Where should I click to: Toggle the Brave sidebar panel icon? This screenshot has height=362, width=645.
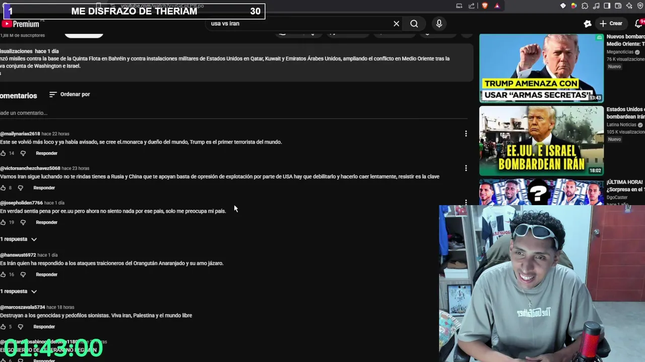[x=607, y=6]
